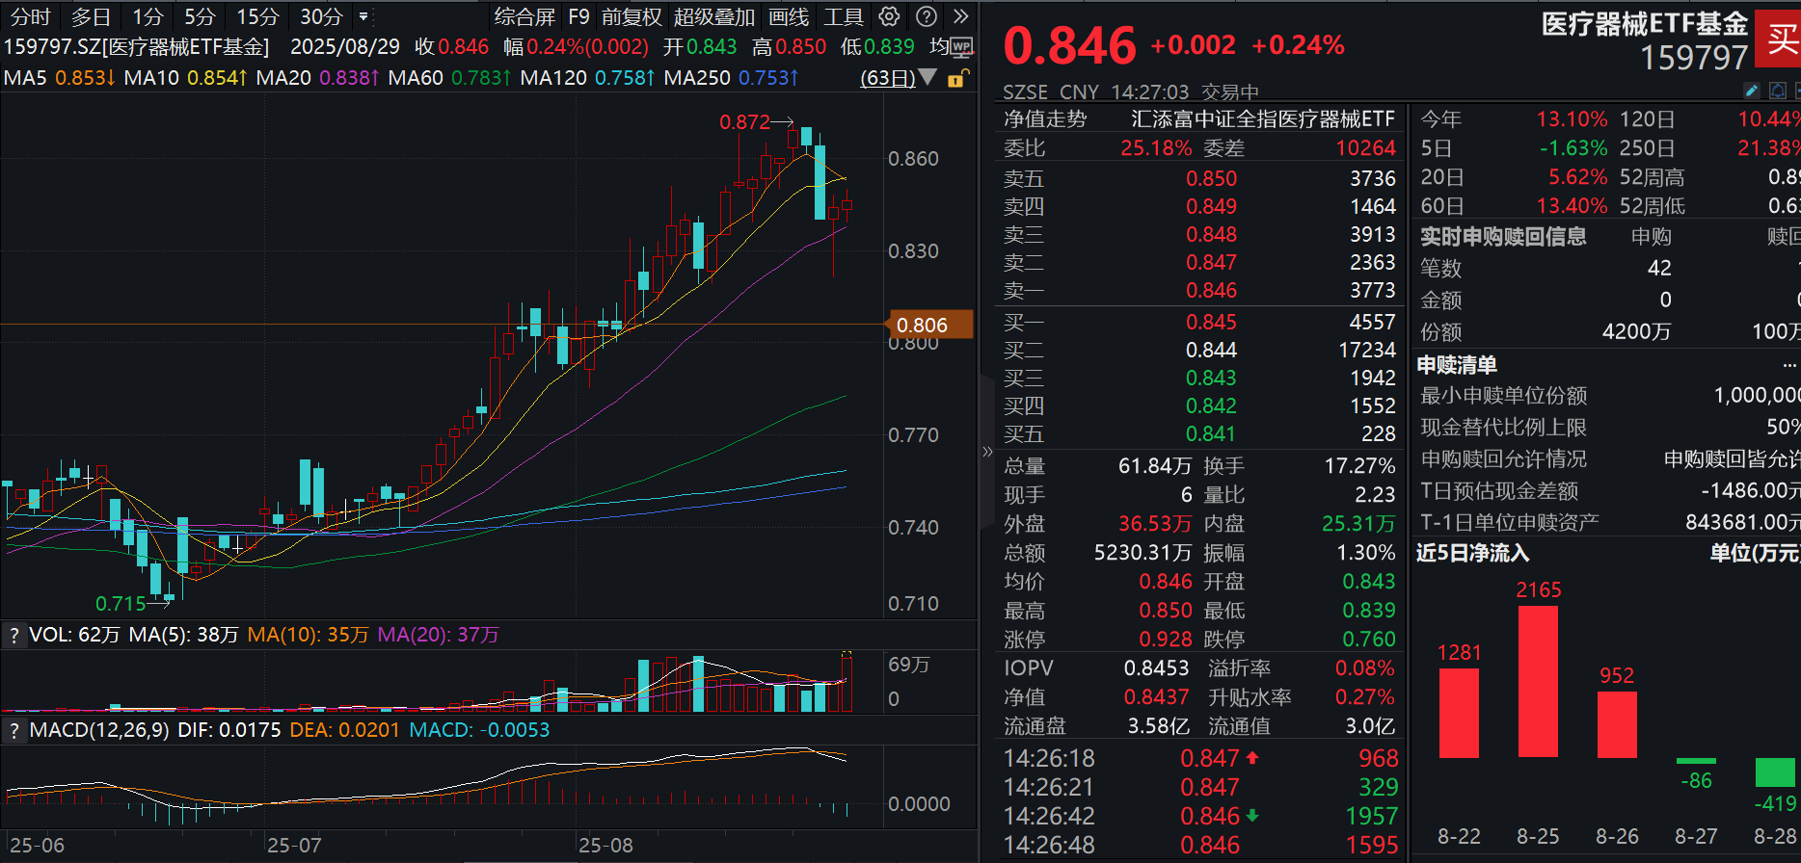This screenshot has width=1801, height=863.
Task: Click the pencil edit icon
Action: click(1752, 91)
